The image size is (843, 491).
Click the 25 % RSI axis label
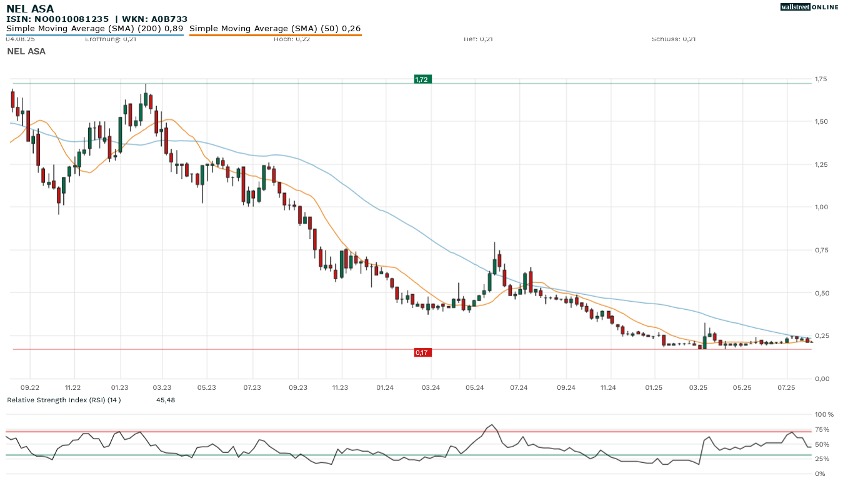822,459
